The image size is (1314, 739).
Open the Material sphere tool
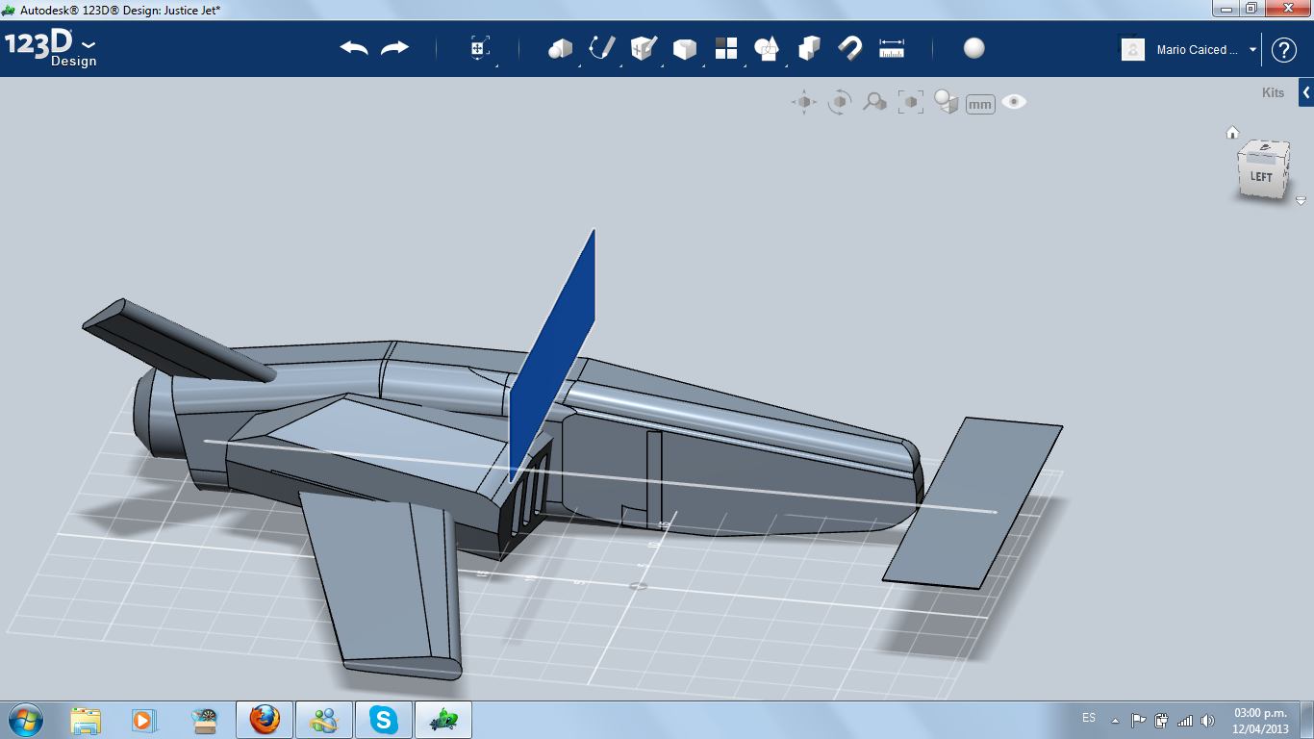tap(974, 48)
